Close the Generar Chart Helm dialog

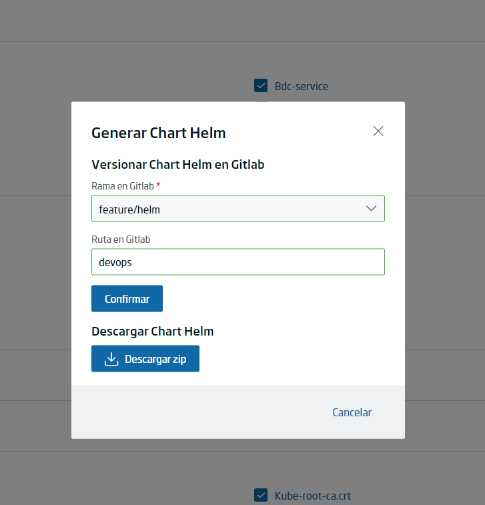(378, 131)
